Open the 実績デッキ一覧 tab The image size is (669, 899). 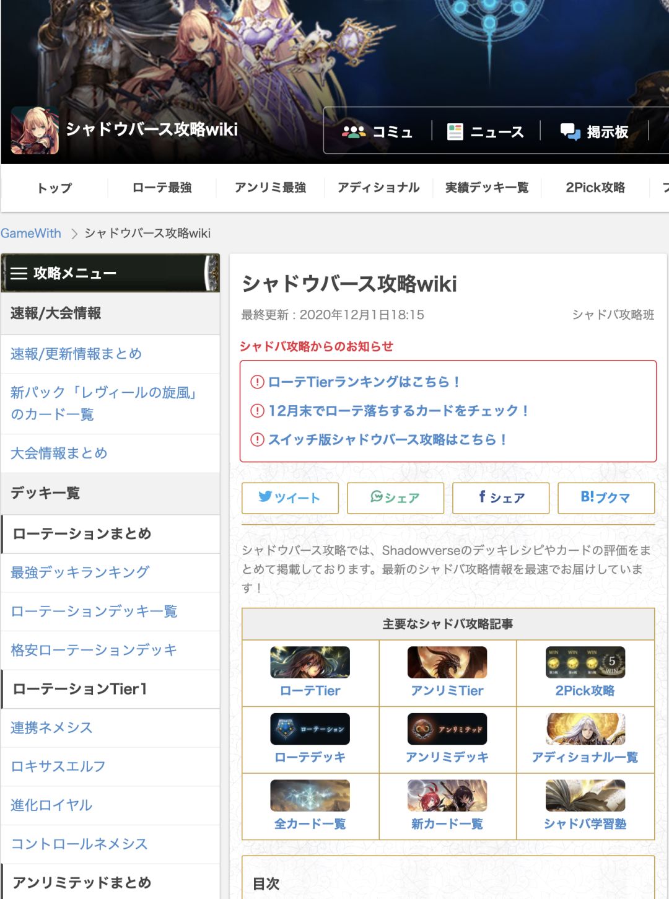point(487,188)
